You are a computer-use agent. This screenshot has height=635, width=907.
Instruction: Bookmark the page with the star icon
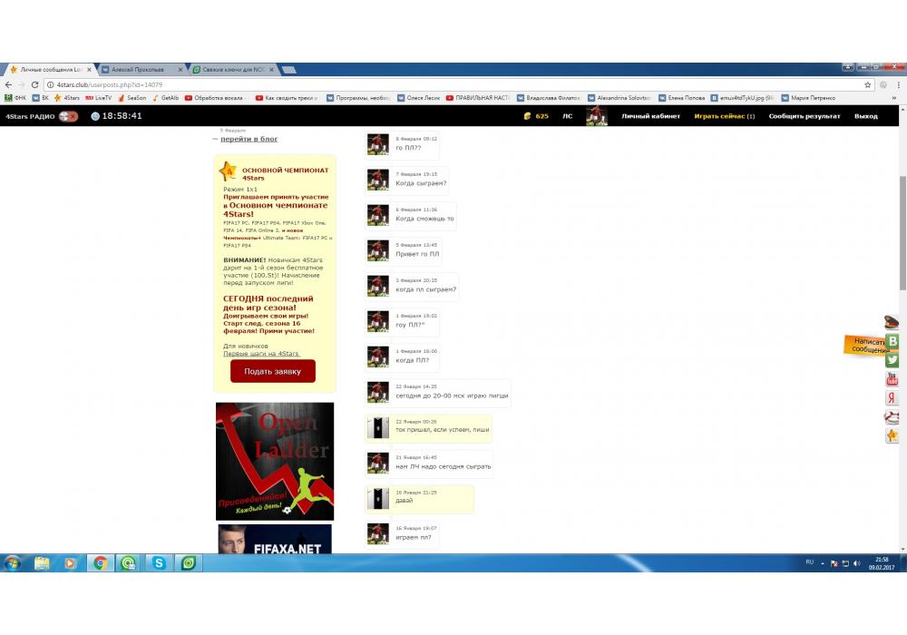pos(867,84)
